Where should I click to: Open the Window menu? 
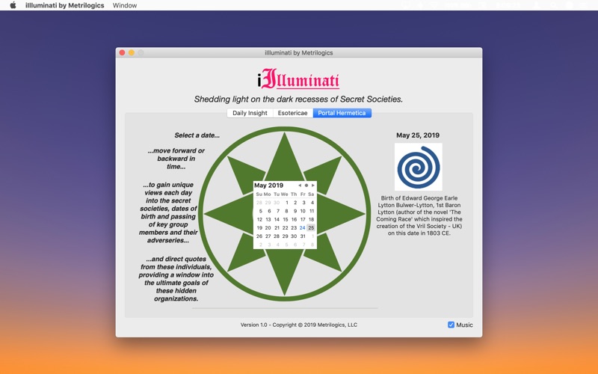(125, 5)
